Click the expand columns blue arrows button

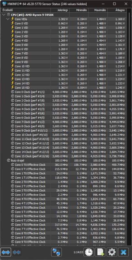(6, 253)
